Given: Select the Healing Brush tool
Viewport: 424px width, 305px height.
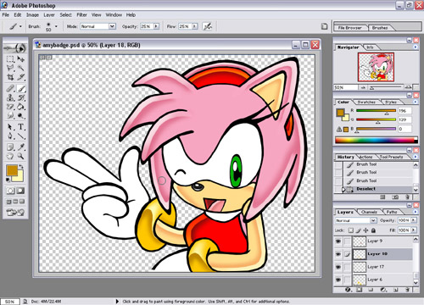Looking at the screenshot, I should 10,88.
